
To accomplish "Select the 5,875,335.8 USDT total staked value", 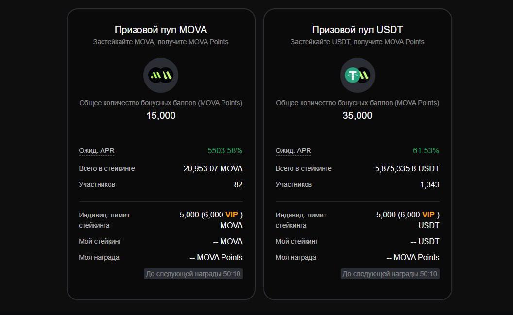I will pos(407,168).
